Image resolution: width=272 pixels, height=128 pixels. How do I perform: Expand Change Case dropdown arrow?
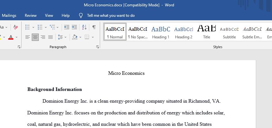pos(6,27)
